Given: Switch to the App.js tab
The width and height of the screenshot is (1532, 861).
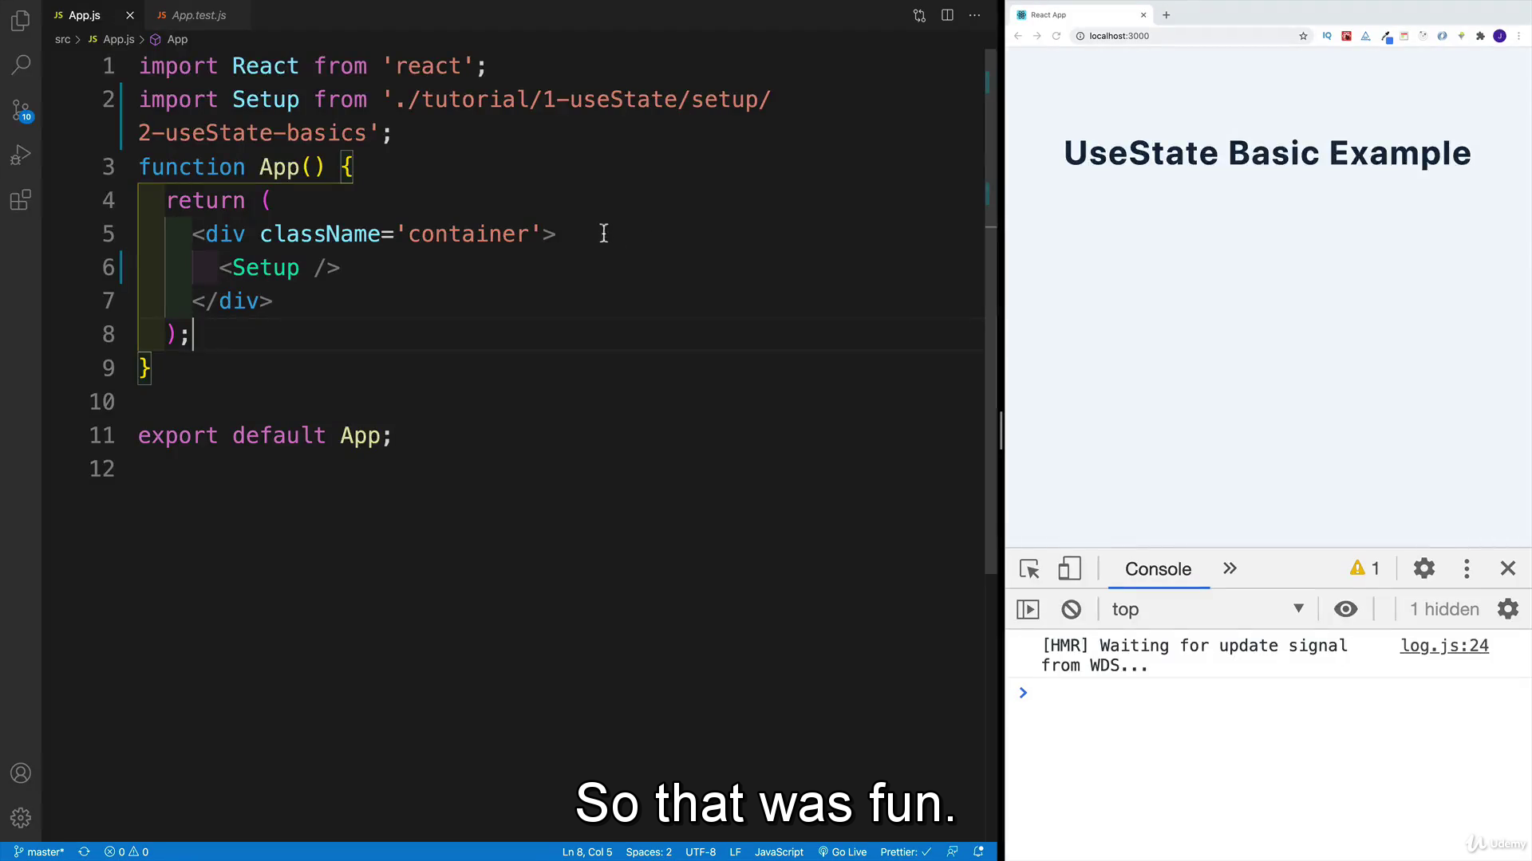Looking at the screenshot, I should coord(84,15).
